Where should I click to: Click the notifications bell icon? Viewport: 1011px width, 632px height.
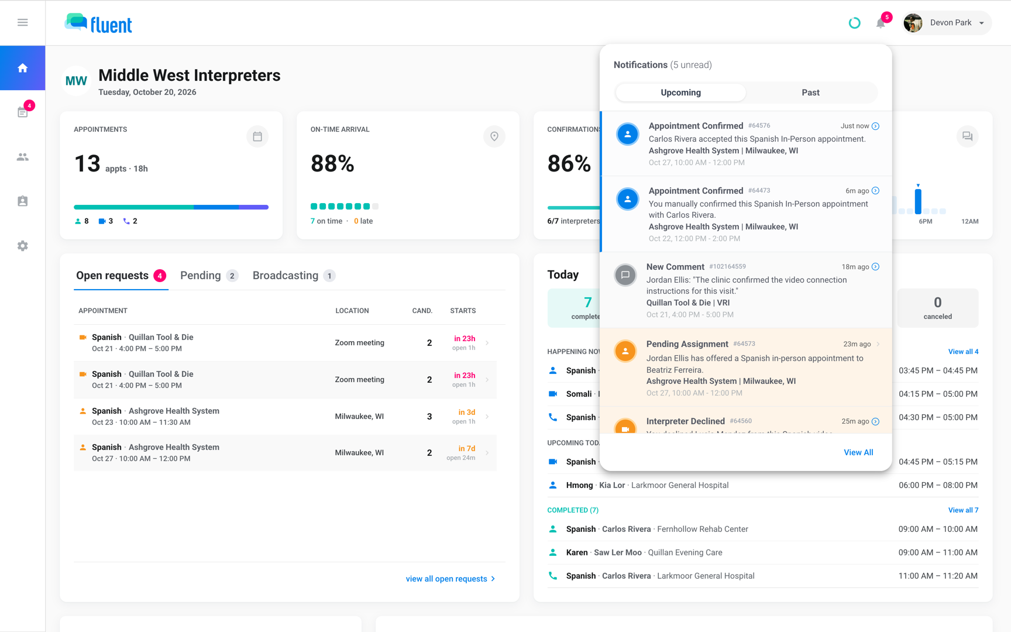[881, 23]
